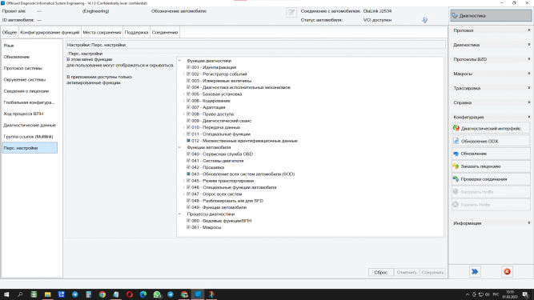Toggle checkbox 012 - Множественные идентификационные данные
Screen dimensions: 534x300
188,141
